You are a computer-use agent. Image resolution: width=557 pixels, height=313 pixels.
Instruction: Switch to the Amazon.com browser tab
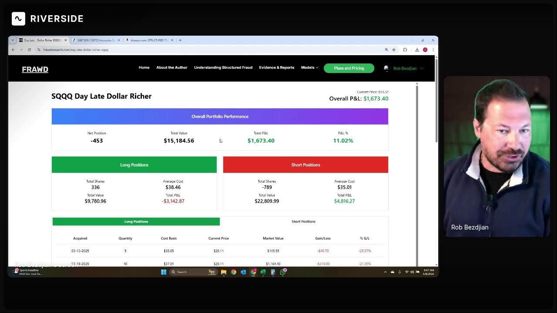click(x=150, y=40)
